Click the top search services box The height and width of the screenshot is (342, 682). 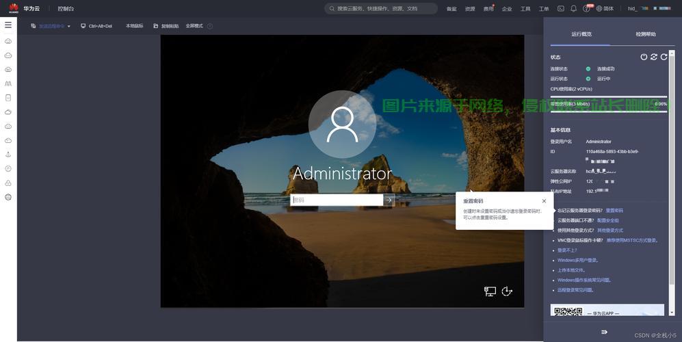381,9
